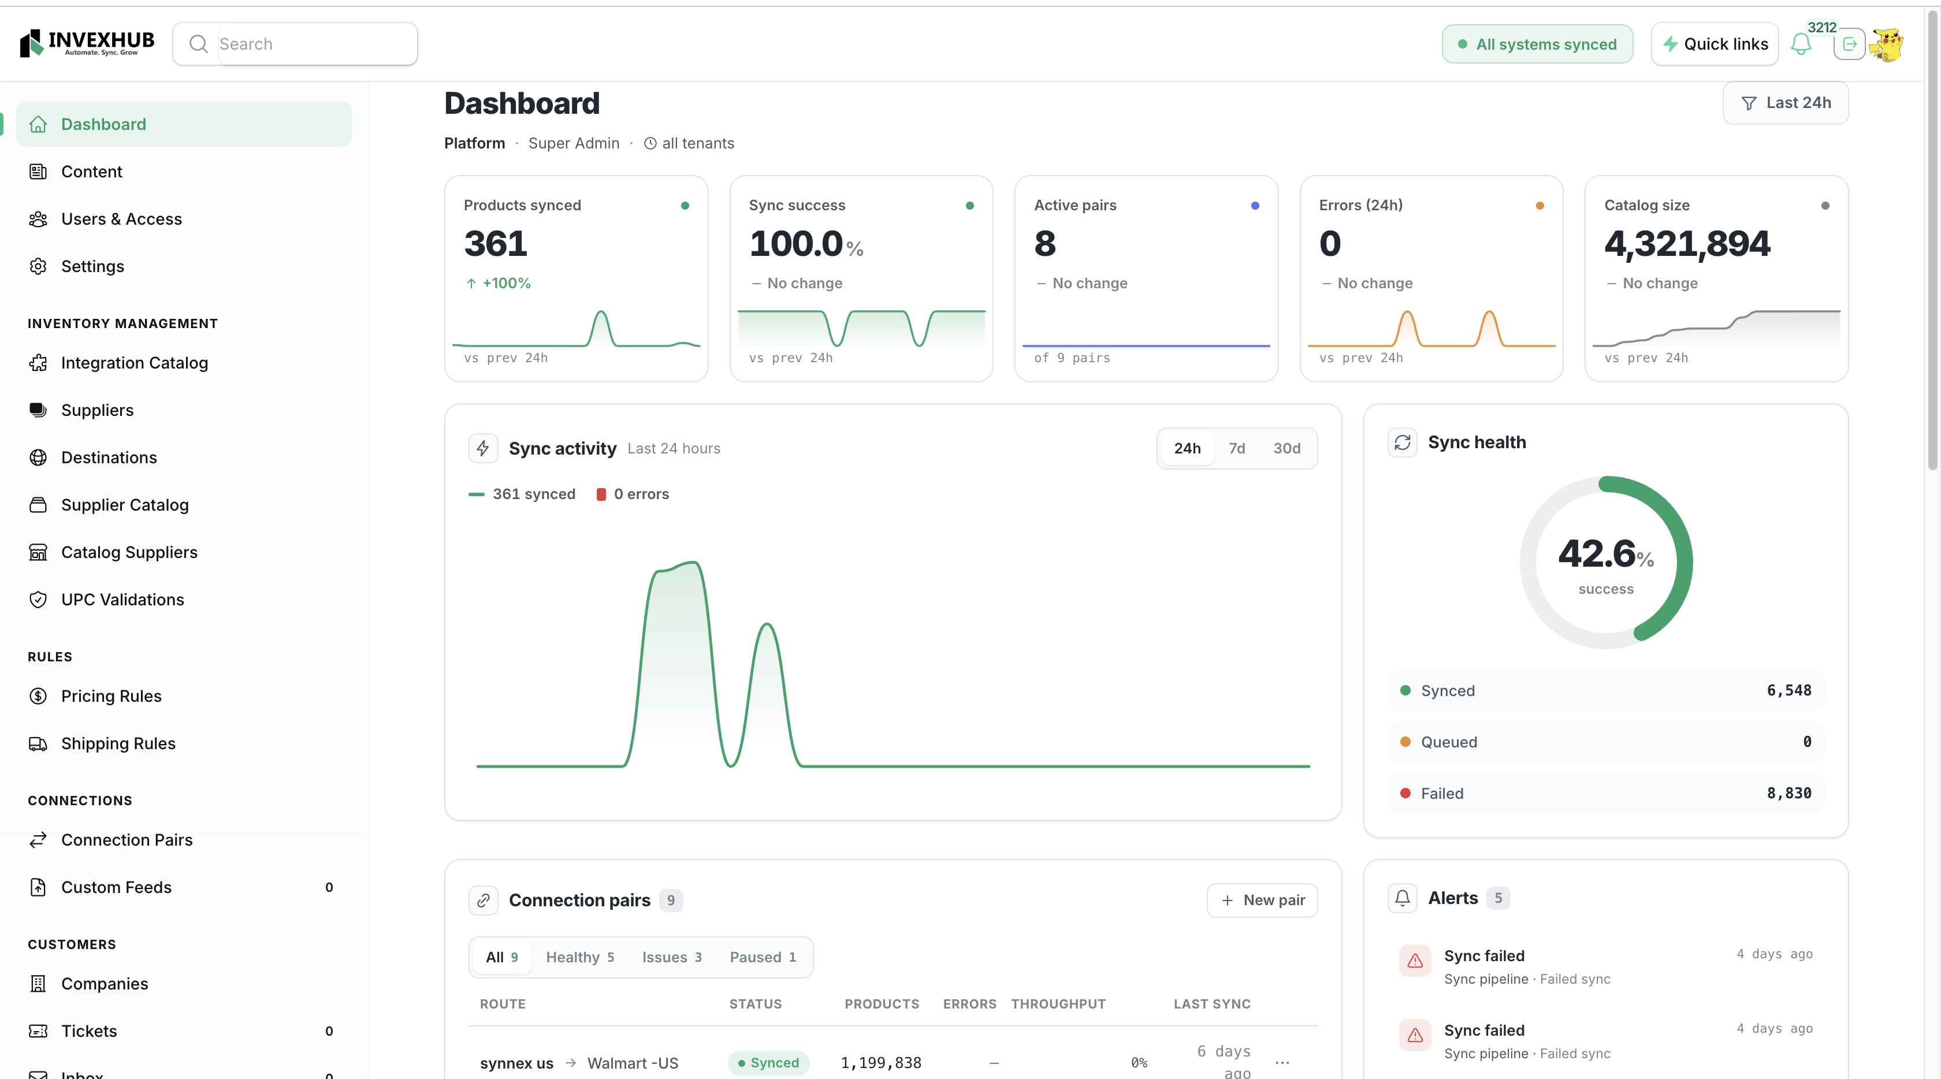
Task: Click the Catalog size card
Action: tap(1716, 279)
